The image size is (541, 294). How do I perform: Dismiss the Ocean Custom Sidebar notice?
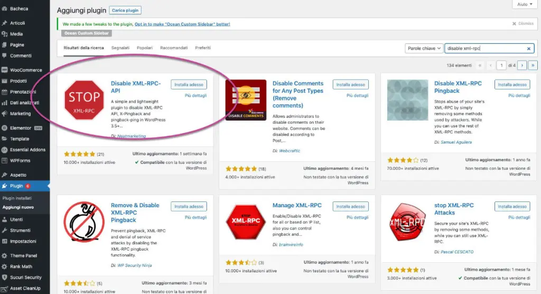click(523, 23)
